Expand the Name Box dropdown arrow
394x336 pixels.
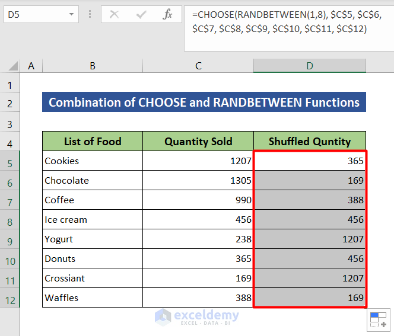[x=72, y=14]
